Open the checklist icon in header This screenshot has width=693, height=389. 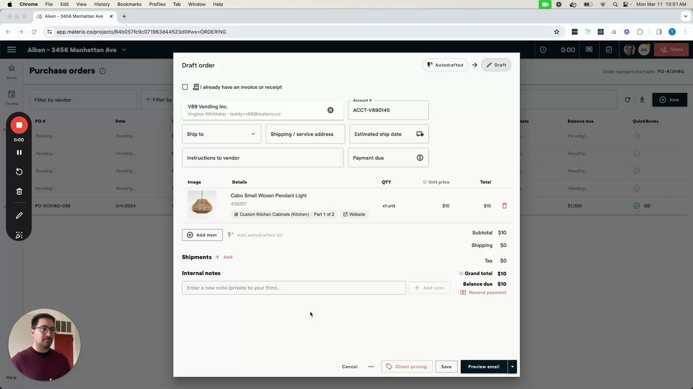click(x=609, y=50)
